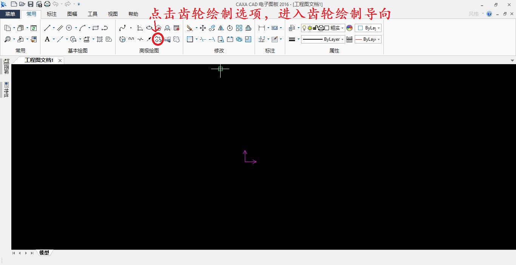The image size is (516, 265).
Task: Switch to the 图幅 ribbon tab
Action: [x=72, y=14]
